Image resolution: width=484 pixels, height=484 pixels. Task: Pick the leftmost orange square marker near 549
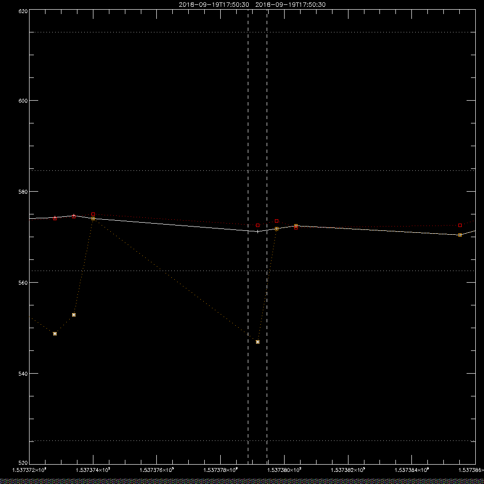point(55,333)
